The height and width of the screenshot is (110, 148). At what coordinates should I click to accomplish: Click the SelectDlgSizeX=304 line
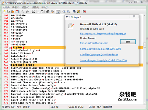(x=24, y=59)
